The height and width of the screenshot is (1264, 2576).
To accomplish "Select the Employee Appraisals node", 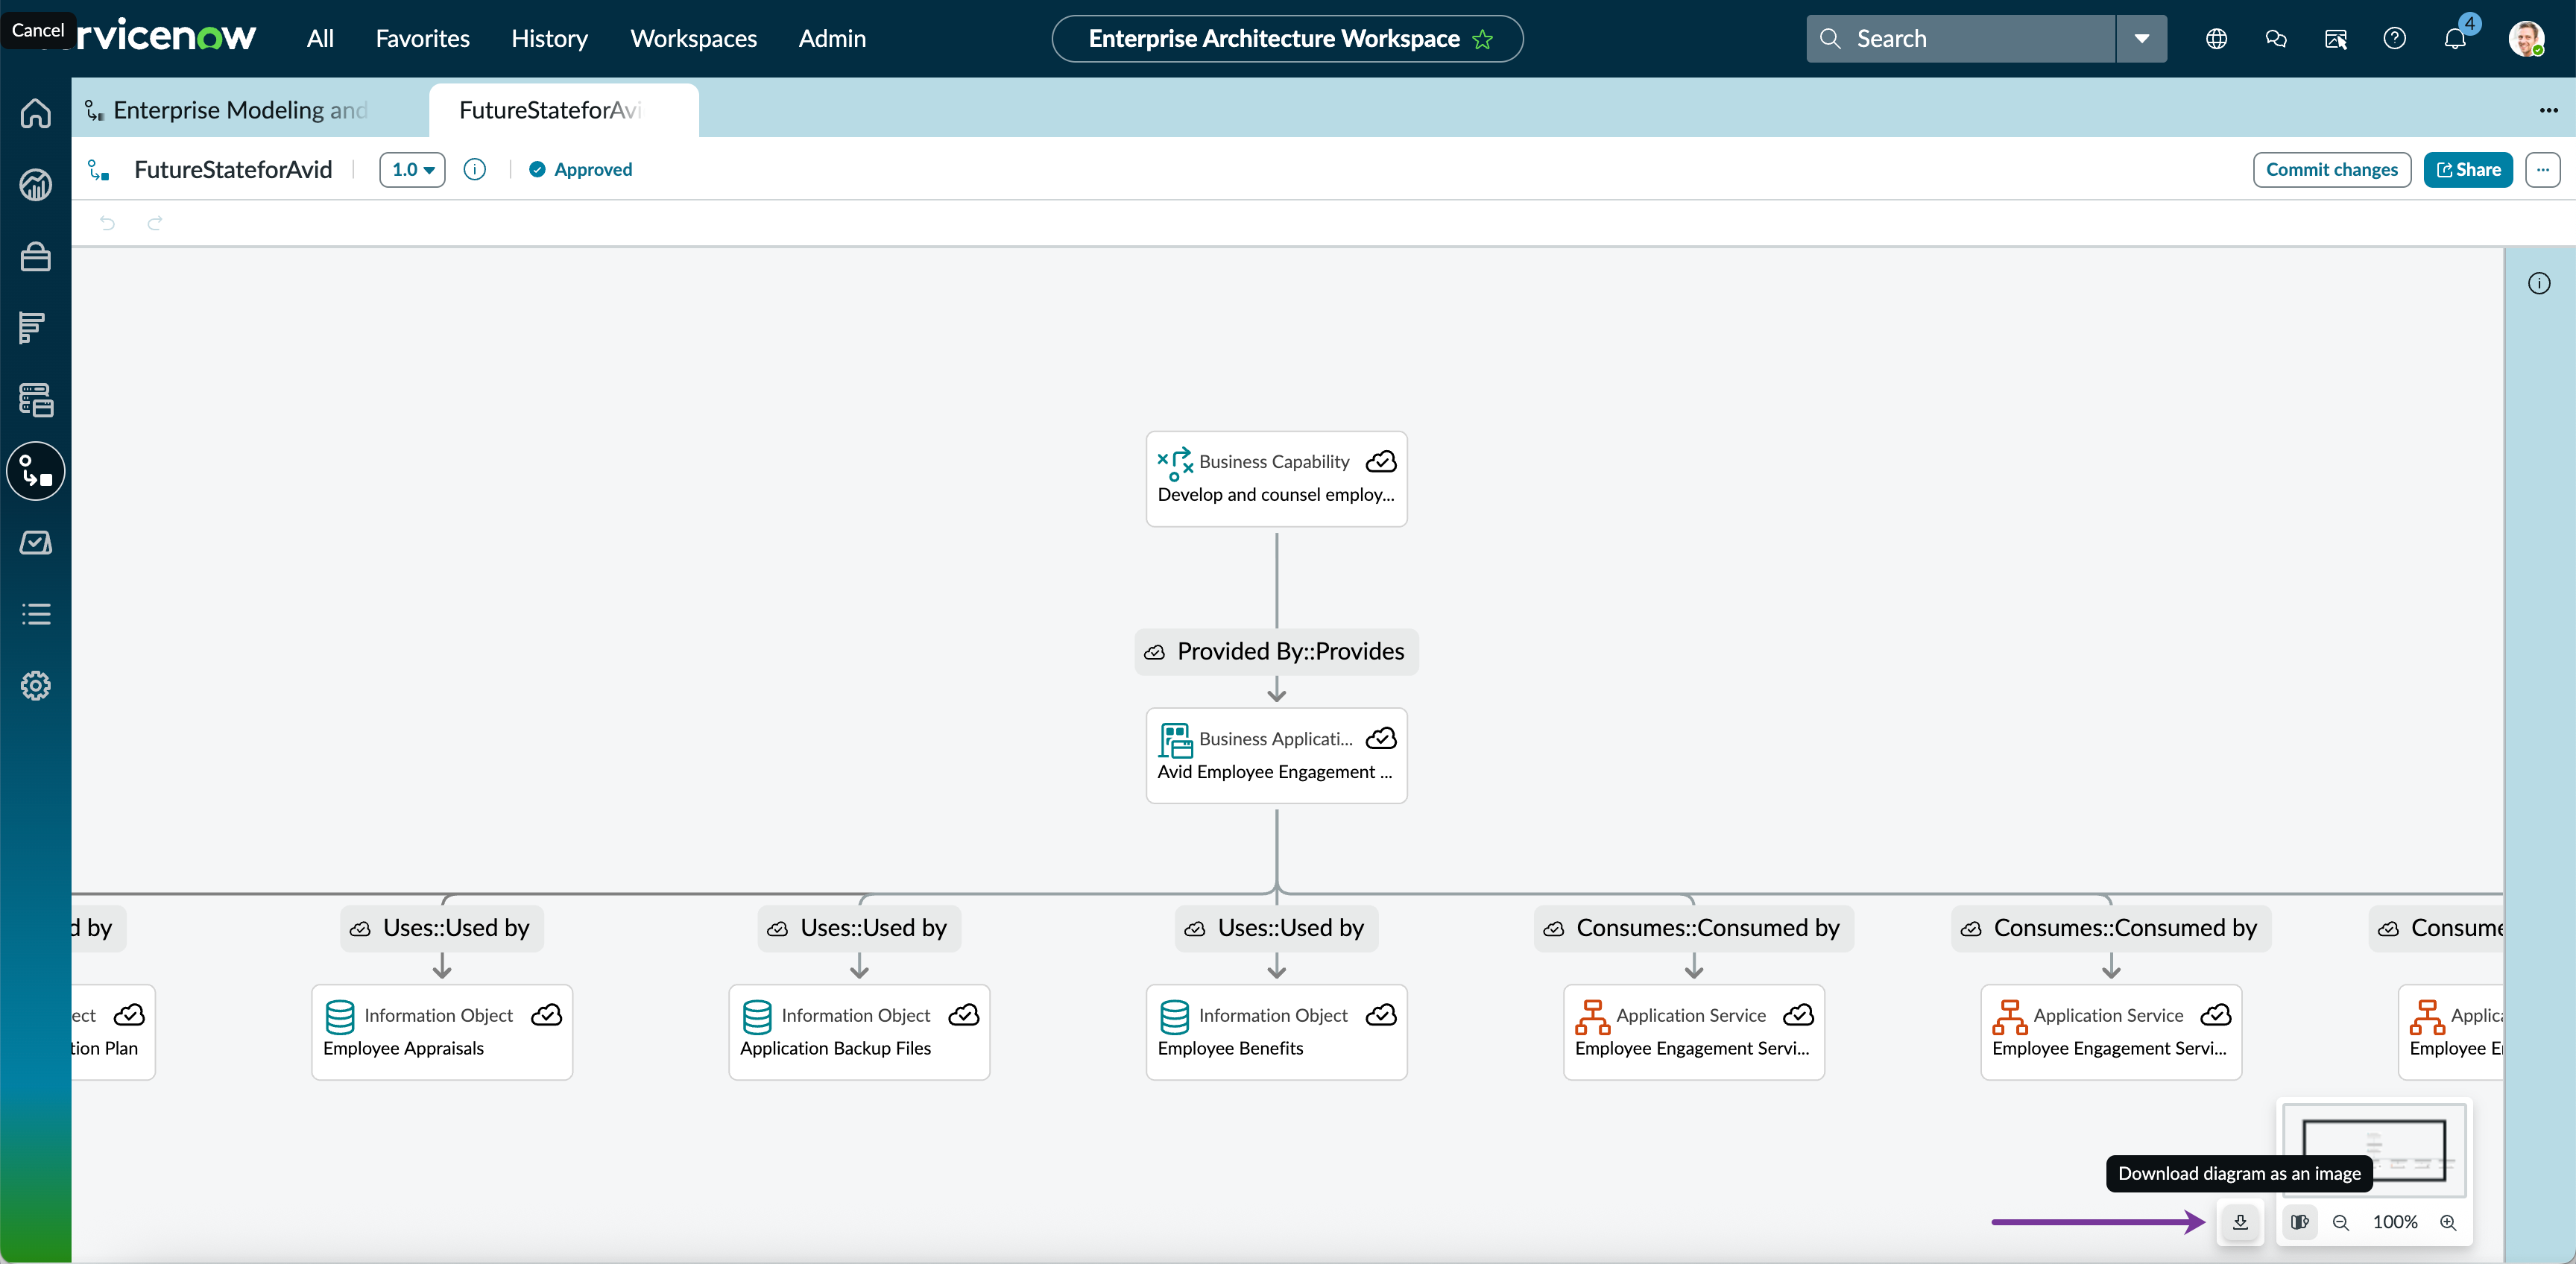I will (442, 1032).
